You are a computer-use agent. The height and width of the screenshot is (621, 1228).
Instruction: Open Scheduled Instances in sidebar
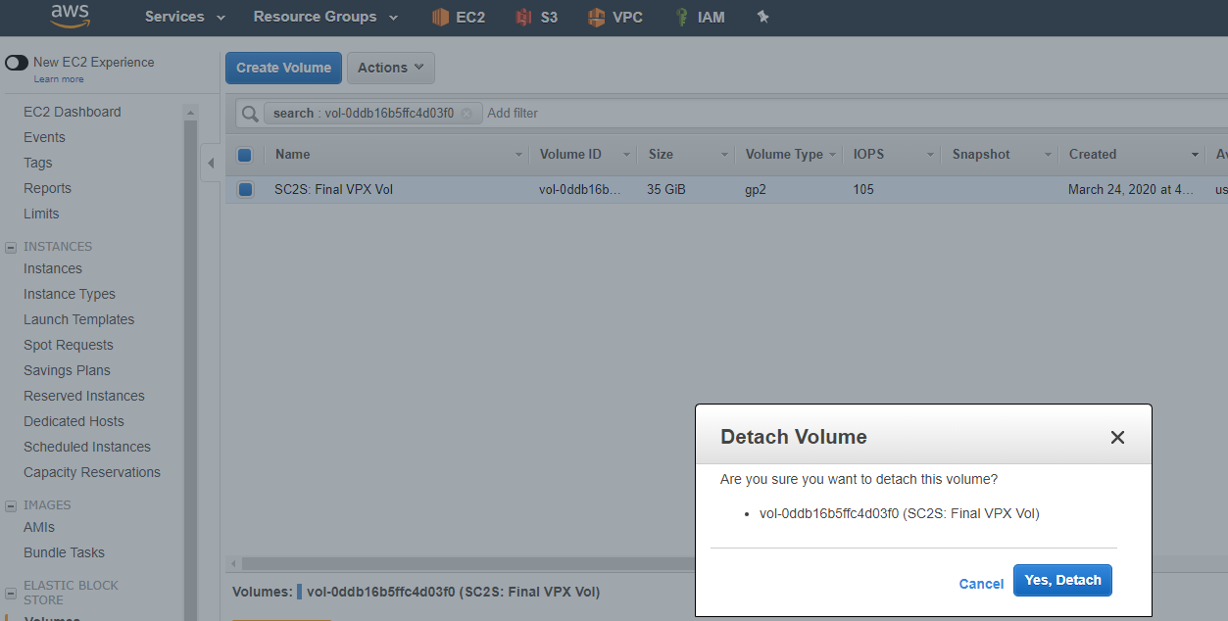tap(87, 447)
